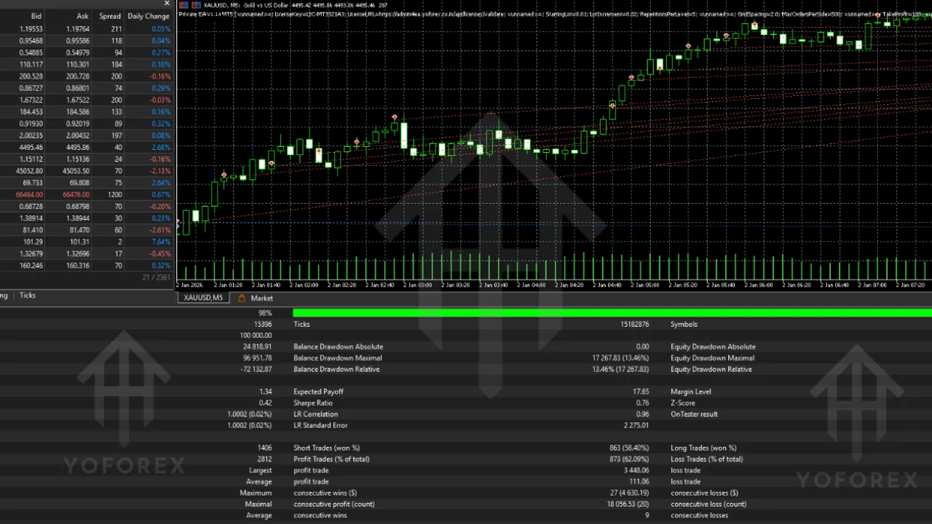Close the Market Watch panel

(167, 4)
